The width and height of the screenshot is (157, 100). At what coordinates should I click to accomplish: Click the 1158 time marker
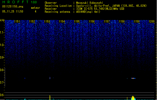point(122,21)
